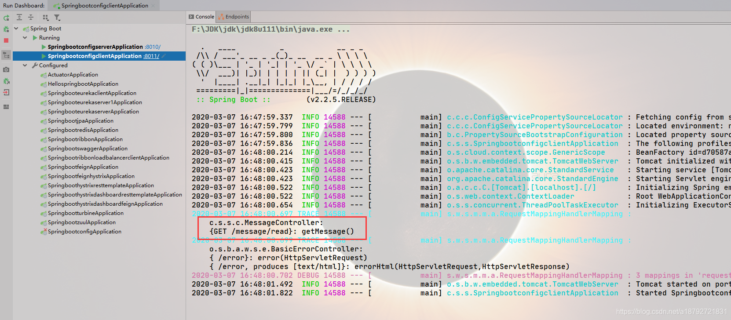The width and height of the screenshot is (731, 320).
Task: Click the play icon beside SpringbootconfigserverApplication
Action: click(x=44, y=47)
